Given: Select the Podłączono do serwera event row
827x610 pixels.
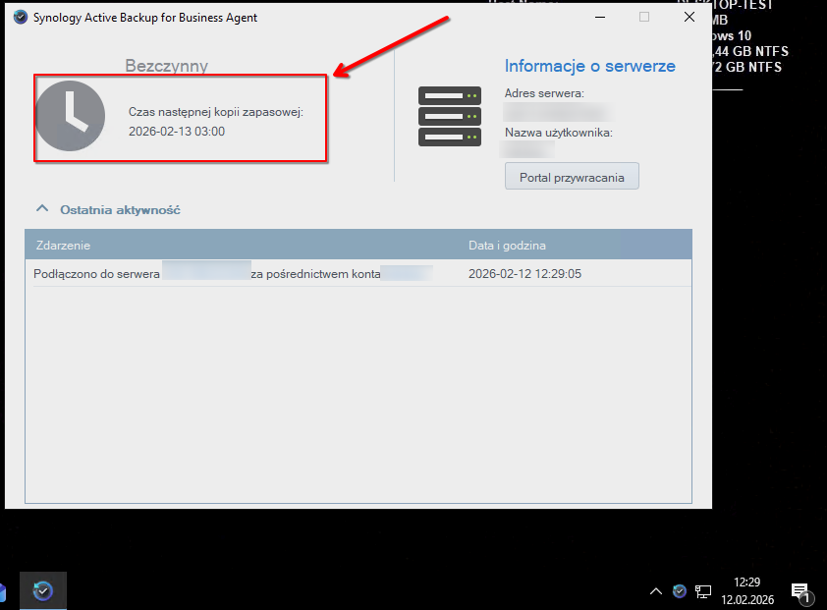Looking at the screenshot, I should click(246, 274).
